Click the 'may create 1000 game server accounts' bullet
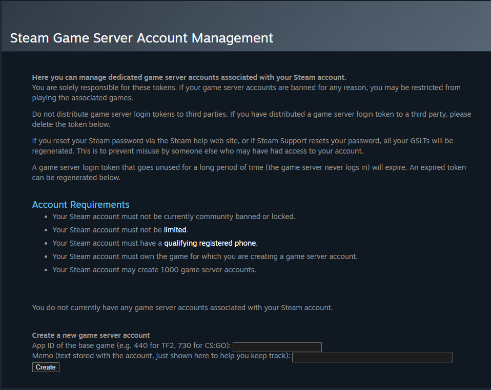This screenshot has height=390, width=491. coord(154,270)
